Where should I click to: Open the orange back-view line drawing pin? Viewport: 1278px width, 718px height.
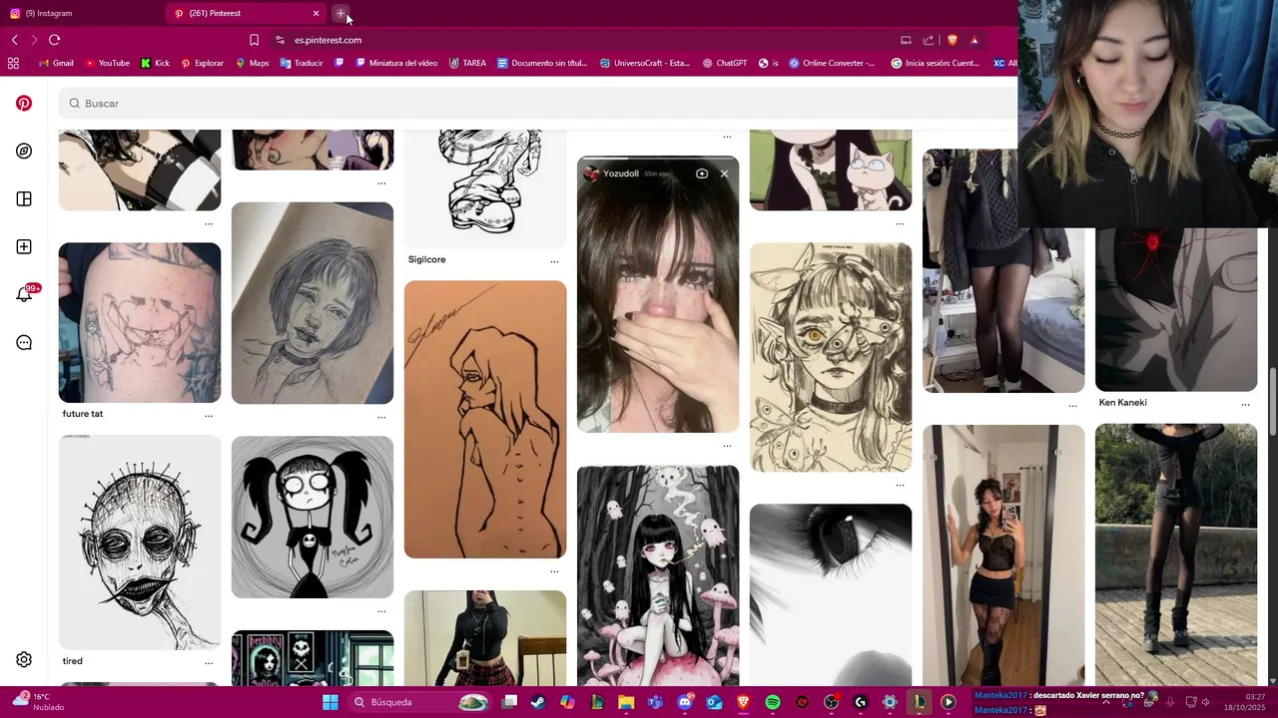point(485,419)
